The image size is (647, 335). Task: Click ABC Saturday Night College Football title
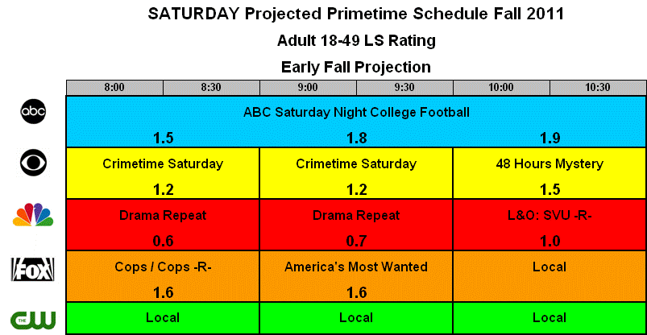[x=356, y=112]
